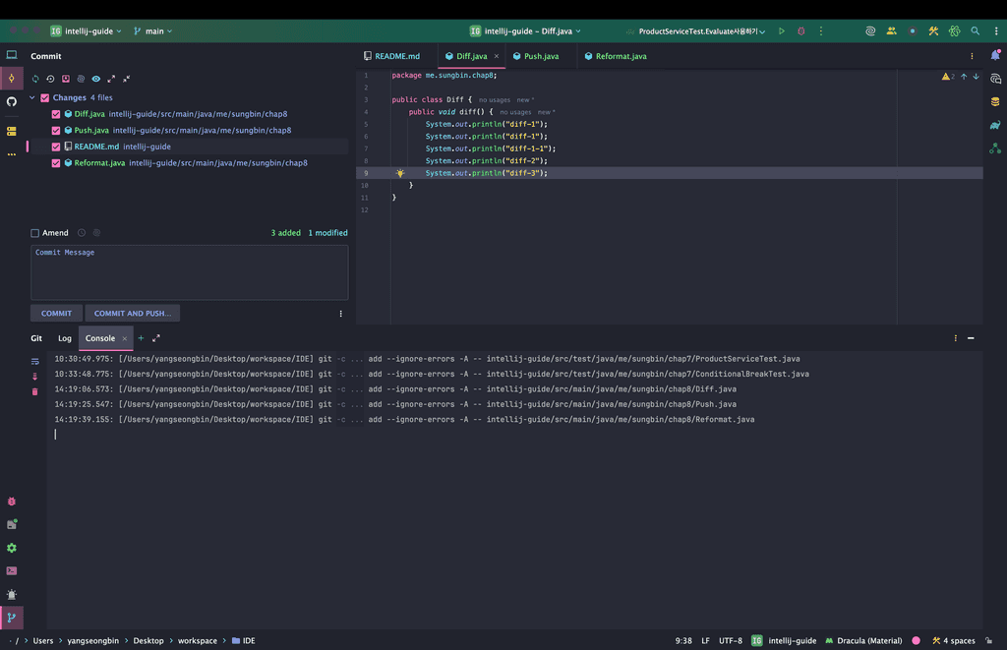This screenshot has height=650, width=1007.
Task: Open the Notifications bell in right sidebar
Action: pos(995,56)
